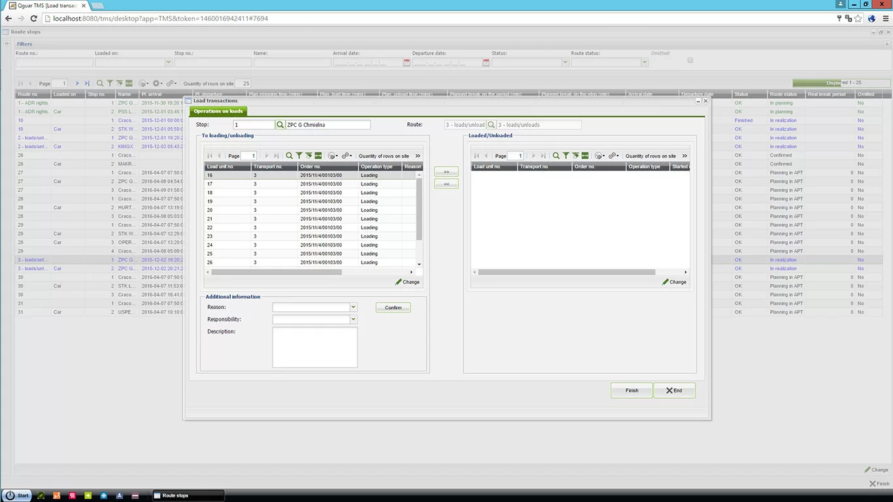Click the Finish button in Load transactions

[x=632, y=390]
